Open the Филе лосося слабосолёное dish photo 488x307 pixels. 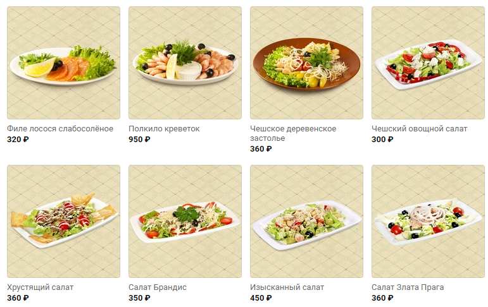[x=63, y=63]
